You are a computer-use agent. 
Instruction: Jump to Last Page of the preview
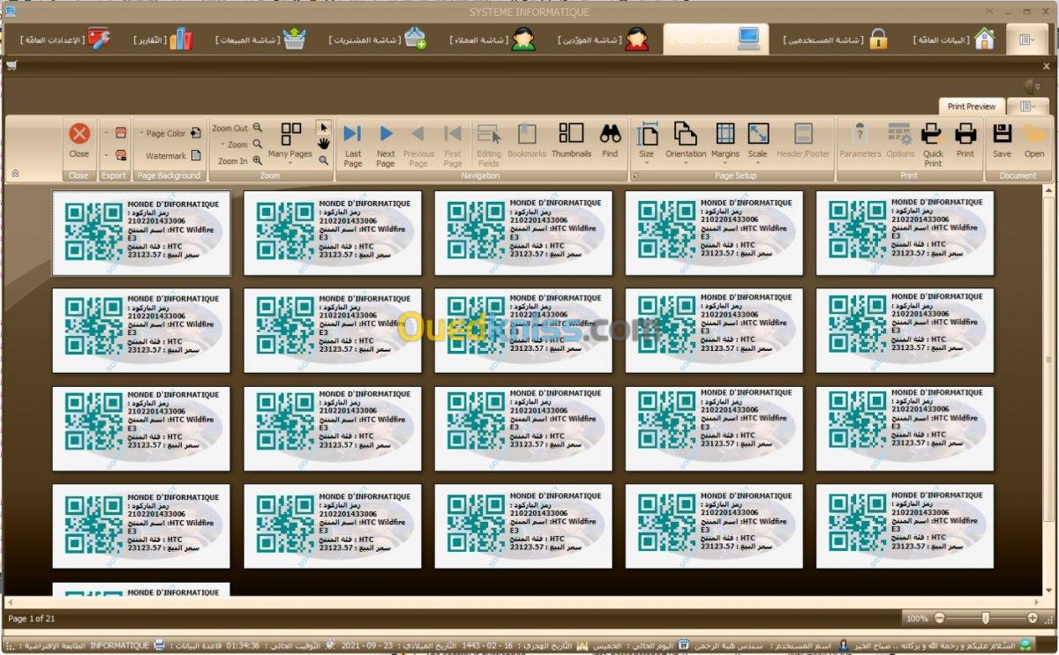pos(353,144)
